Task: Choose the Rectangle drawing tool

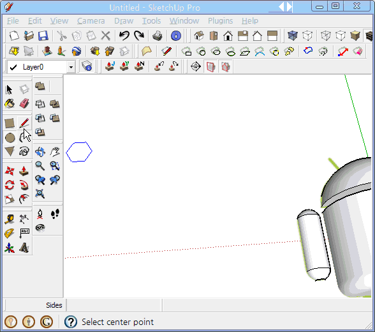Action: click(x=10, y=123)
